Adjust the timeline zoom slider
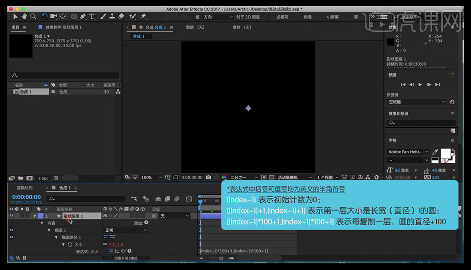Image resolution: width=471 pixels, height=270 pixels. tap(221, 258)
